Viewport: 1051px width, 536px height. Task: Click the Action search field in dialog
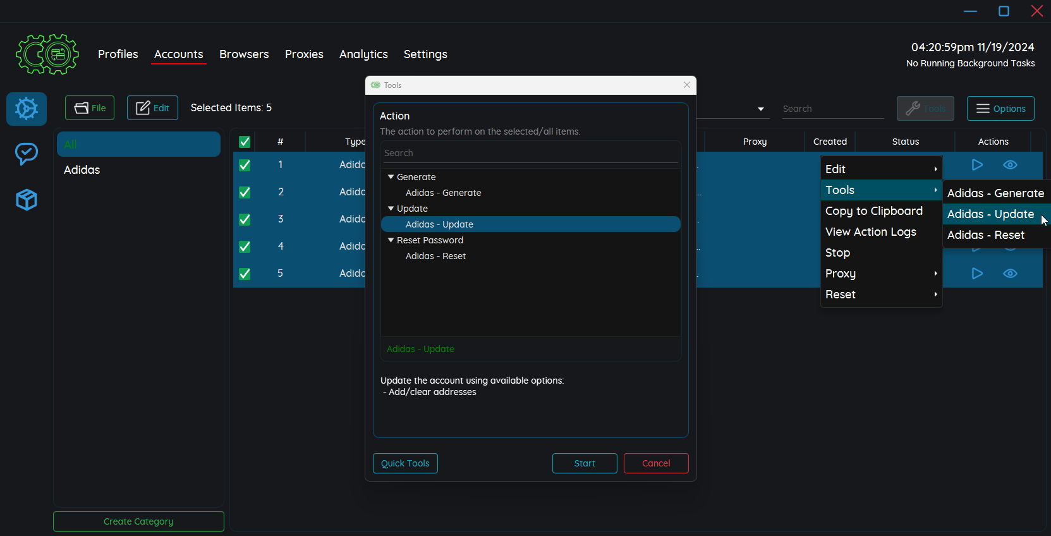[x=530, y=153]
